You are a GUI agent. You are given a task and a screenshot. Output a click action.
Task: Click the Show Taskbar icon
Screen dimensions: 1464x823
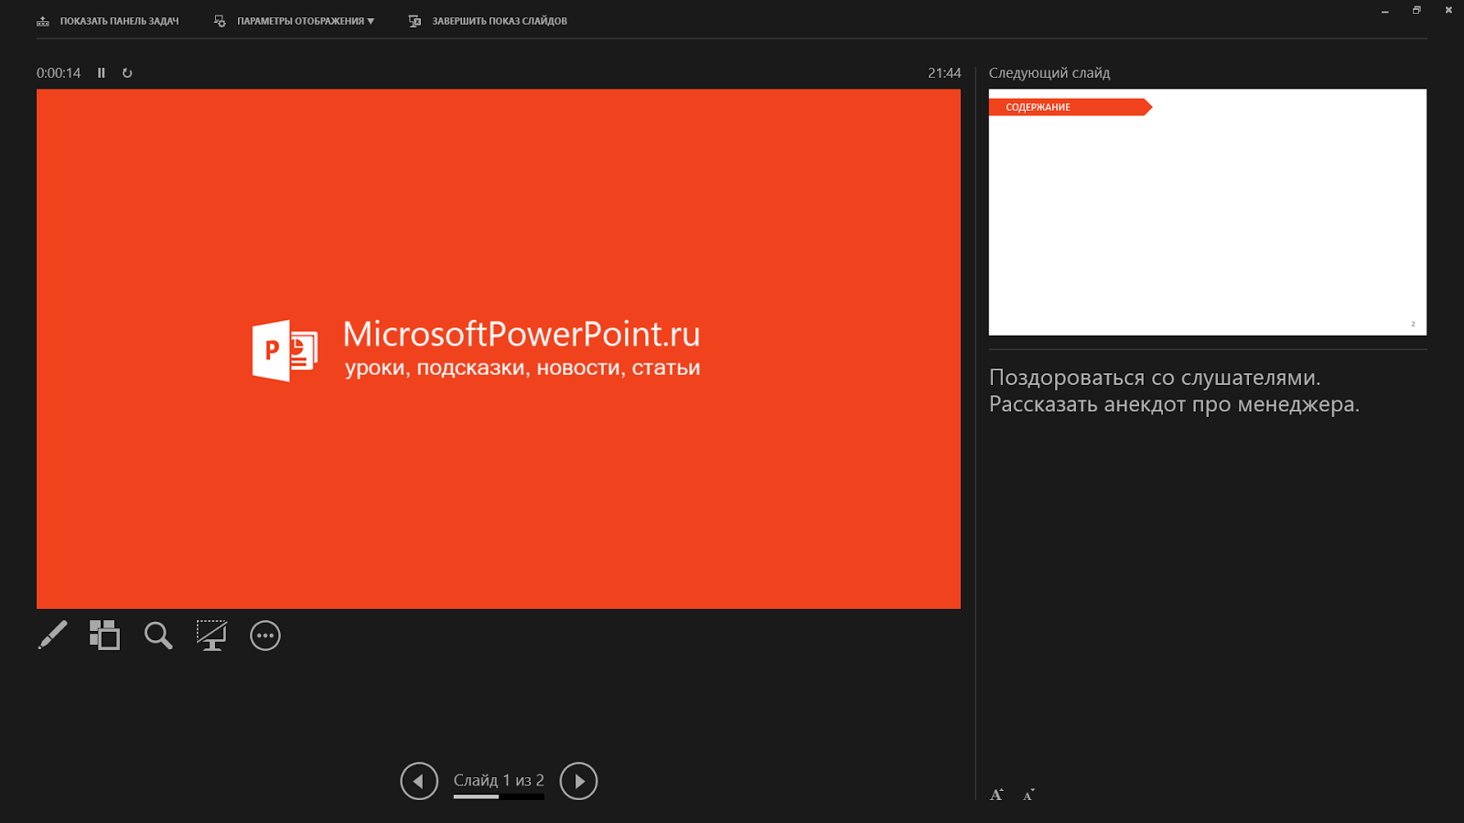(x=42, y=20)
